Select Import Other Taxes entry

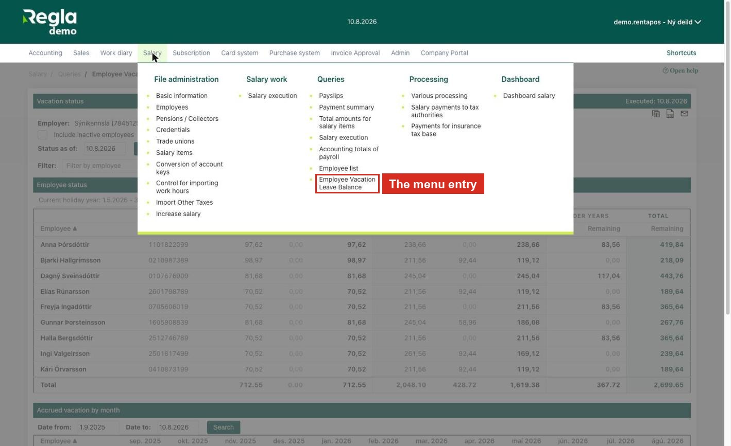pos(184,202)
